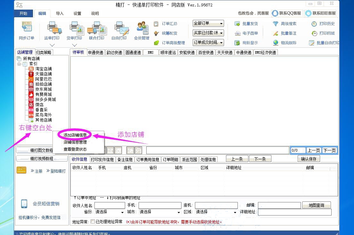Choose 添加店铺信息 in context menu
The width and height of the screenshot is (354, 235).
(x=75, y=135)
